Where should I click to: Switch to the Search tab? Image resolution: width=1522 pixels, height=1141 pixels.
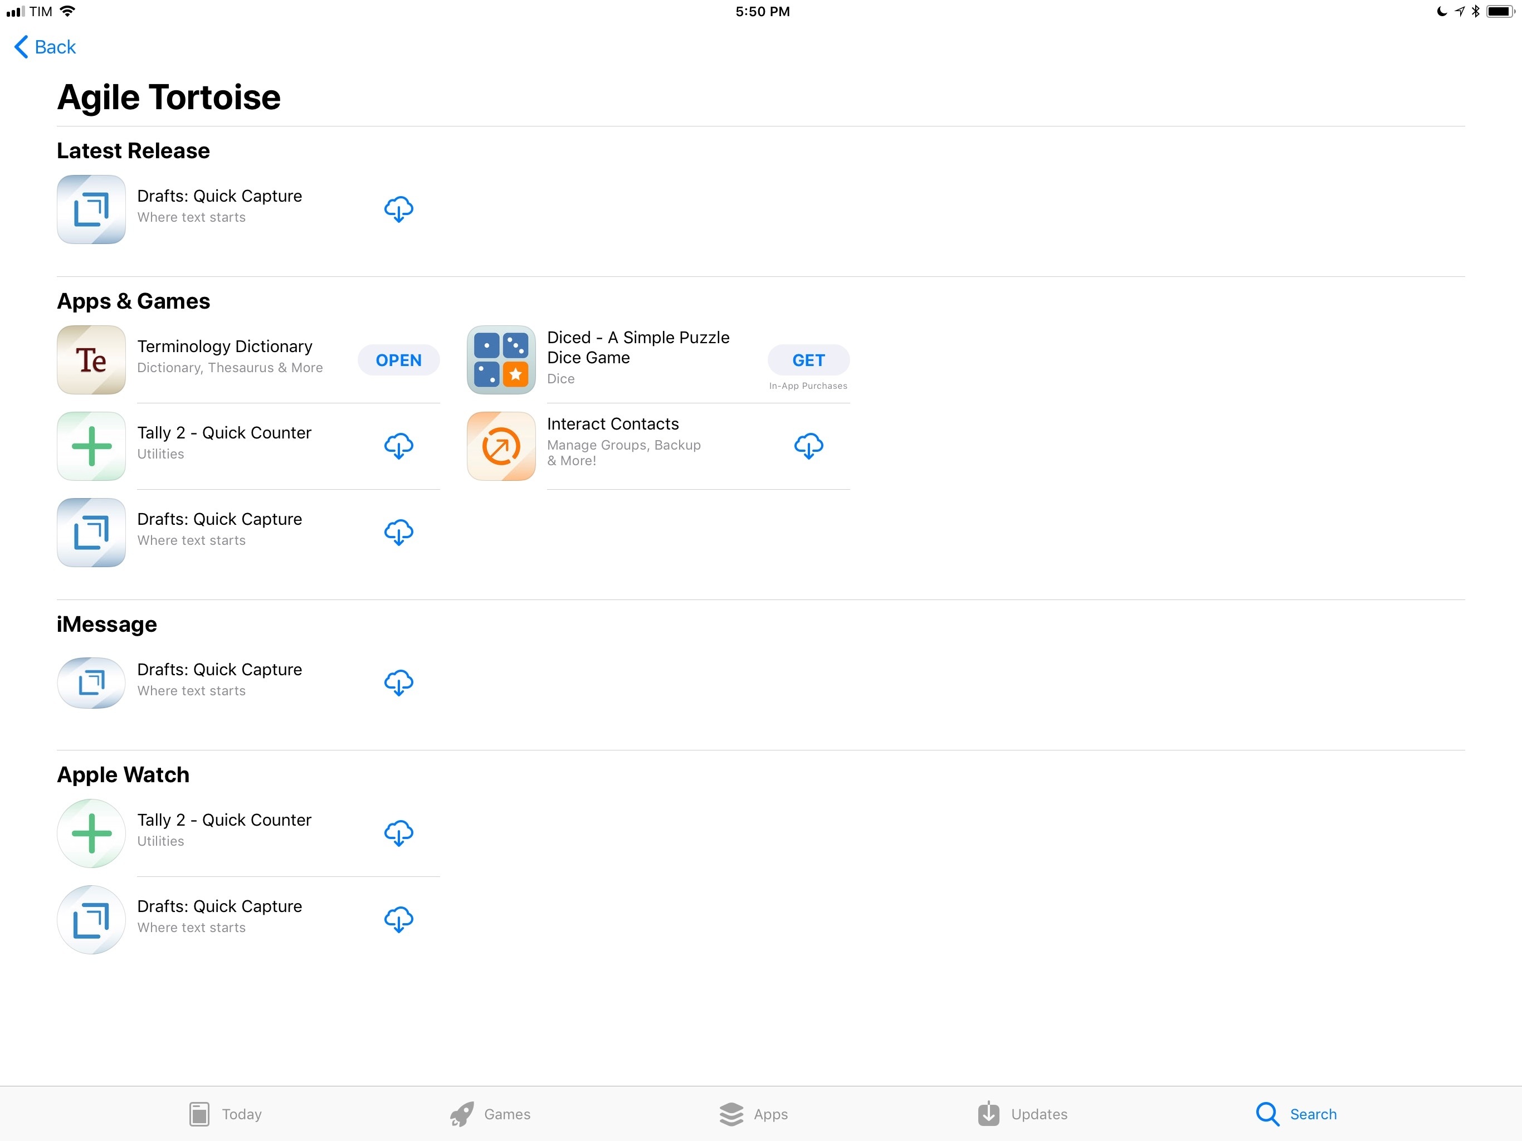click(x=1296, y=1114)
